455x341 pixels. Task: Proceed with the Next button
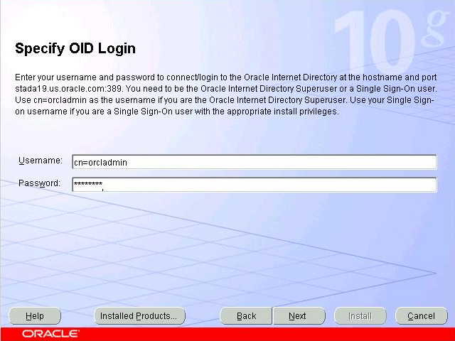coord(299,315)
